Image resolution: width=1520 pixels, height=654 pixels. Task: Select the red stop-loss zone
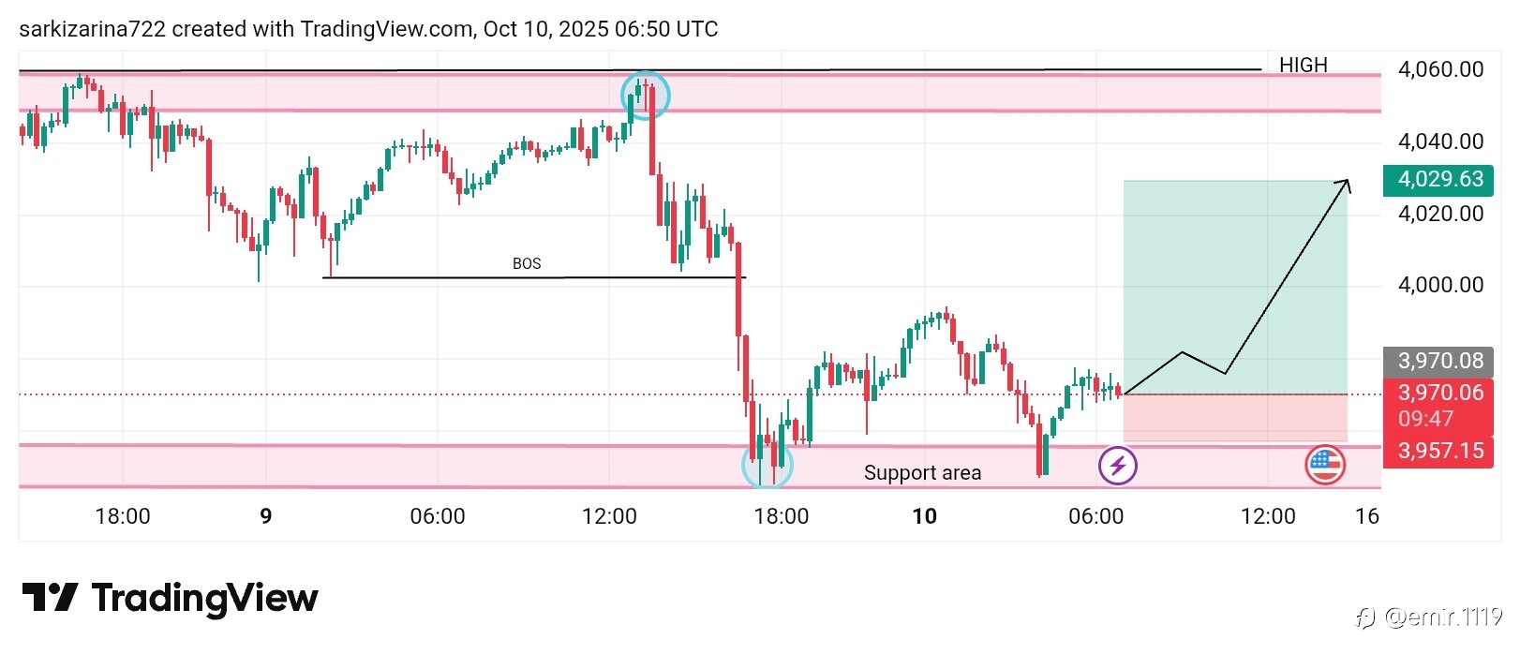tap(1234, 417)
